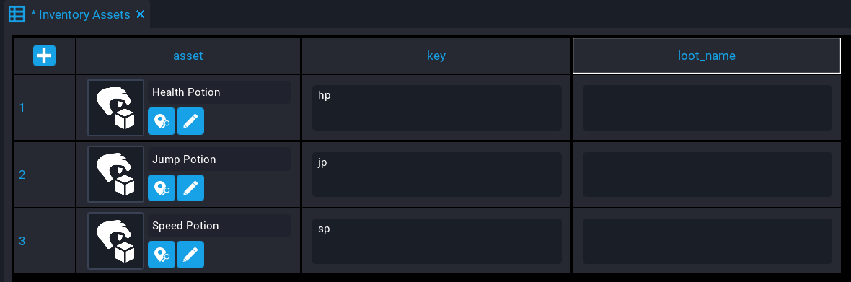Image resolution: width=851 pixels, height=282 pixels.
Task: Edit the Speed Potion asset with pencil icon
Action: 190,255
